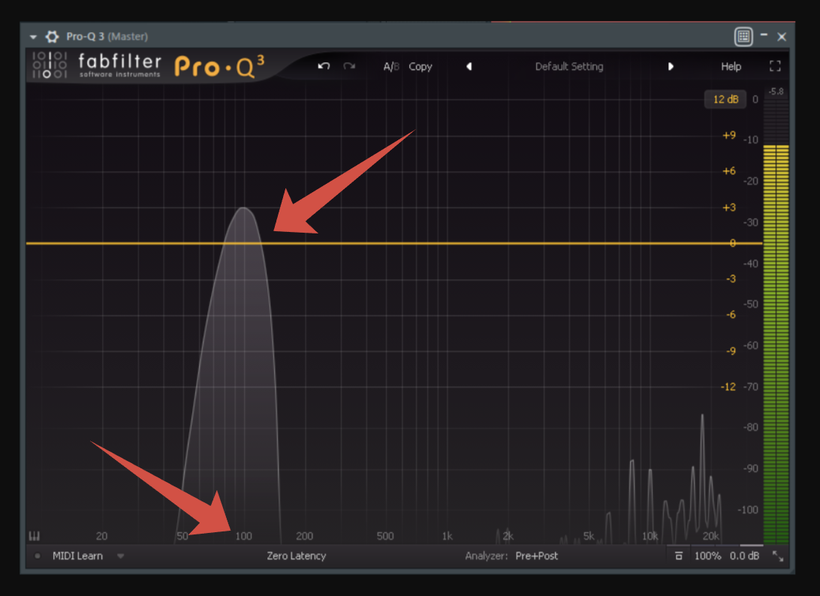Image resolution: width=820 pixels, height=596 pixels.
Task: Load the previous preset
Action: pyautogui.click(x=469, y=66)
